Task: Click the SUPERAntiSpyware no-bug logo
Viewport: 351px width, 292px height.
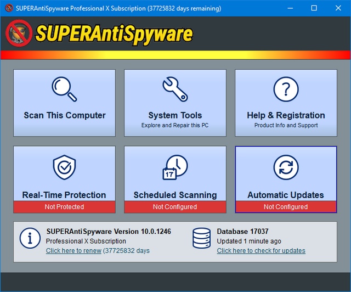Action: click(x=19, y=33)
